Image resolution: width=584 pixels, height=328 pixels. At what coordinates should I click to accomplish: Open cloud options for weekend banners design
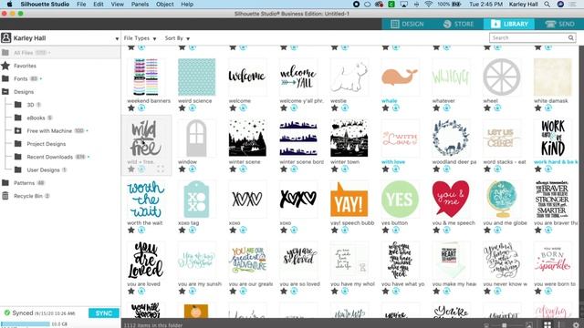click(141, 108)
